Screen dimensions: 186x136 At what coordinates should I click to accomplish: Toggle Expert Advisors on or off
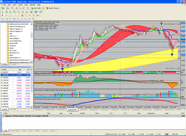click(52, 8)
